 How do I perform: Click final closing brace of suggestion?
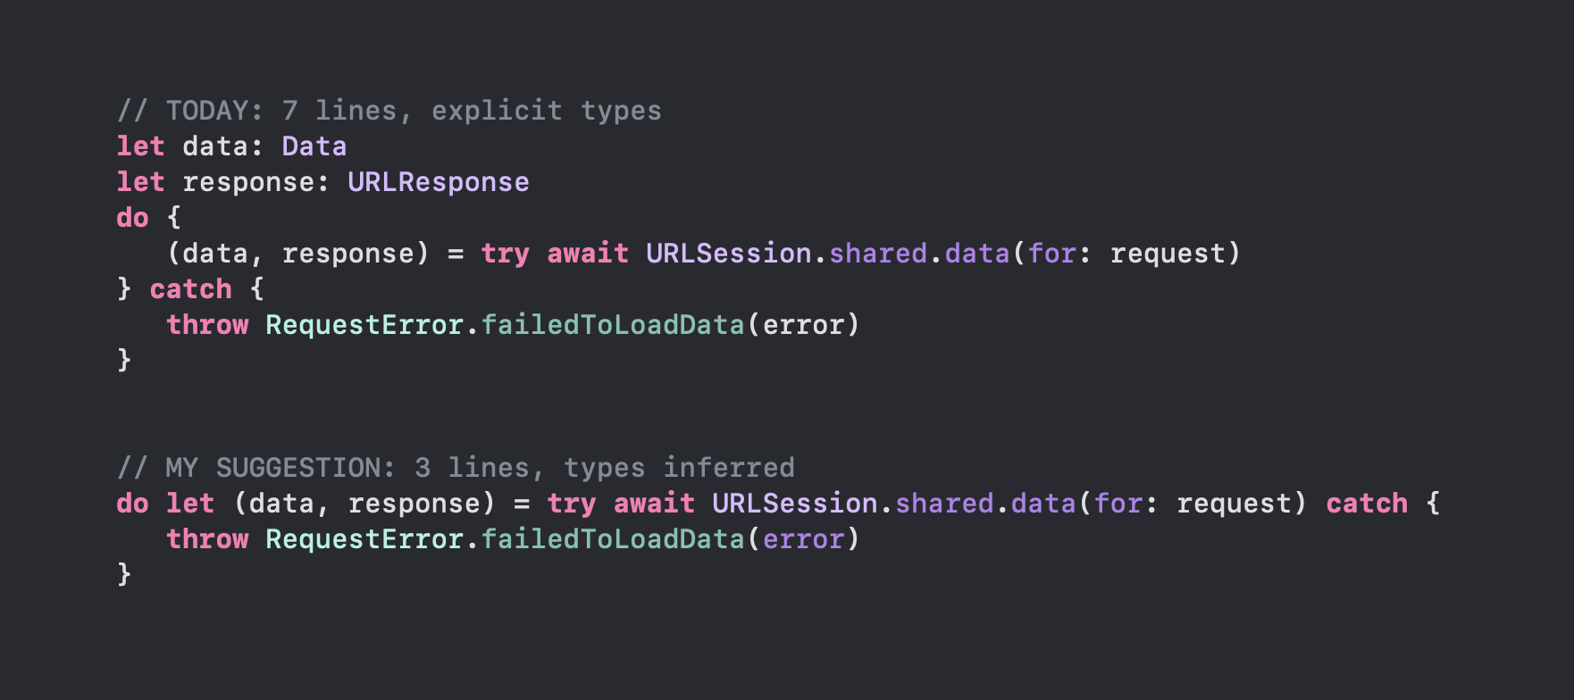(x=124, y=574)
